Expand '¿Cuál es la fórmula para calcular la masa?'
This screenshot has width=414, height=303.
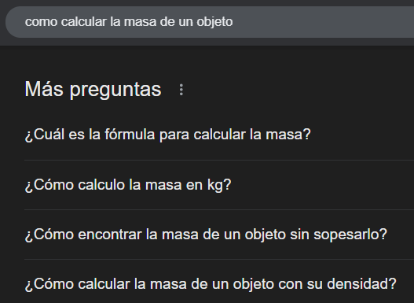[x=219, y=135]
